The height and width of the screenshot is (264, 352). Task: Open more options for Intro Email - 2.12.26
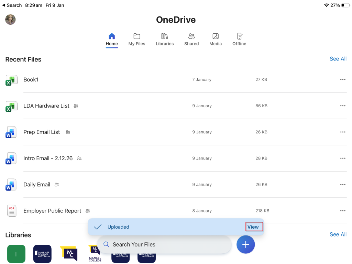(343, 158)
